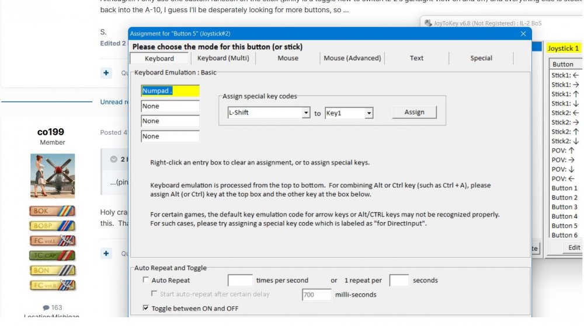This screenshot has height=326, width=584.
Task: Click the upper plus multiquote button
Action: (x=106, y=73)
